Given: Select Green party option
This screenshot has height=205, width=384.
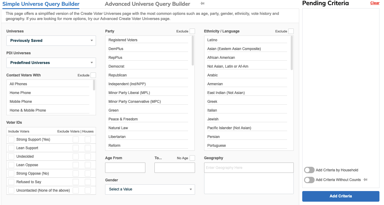Looking at the screenshot, I should 148,110.
